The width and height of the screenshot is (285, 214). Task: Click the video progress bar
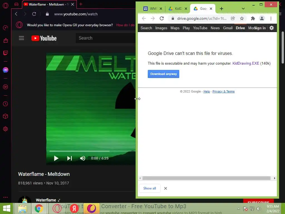(x=92, y=151)
